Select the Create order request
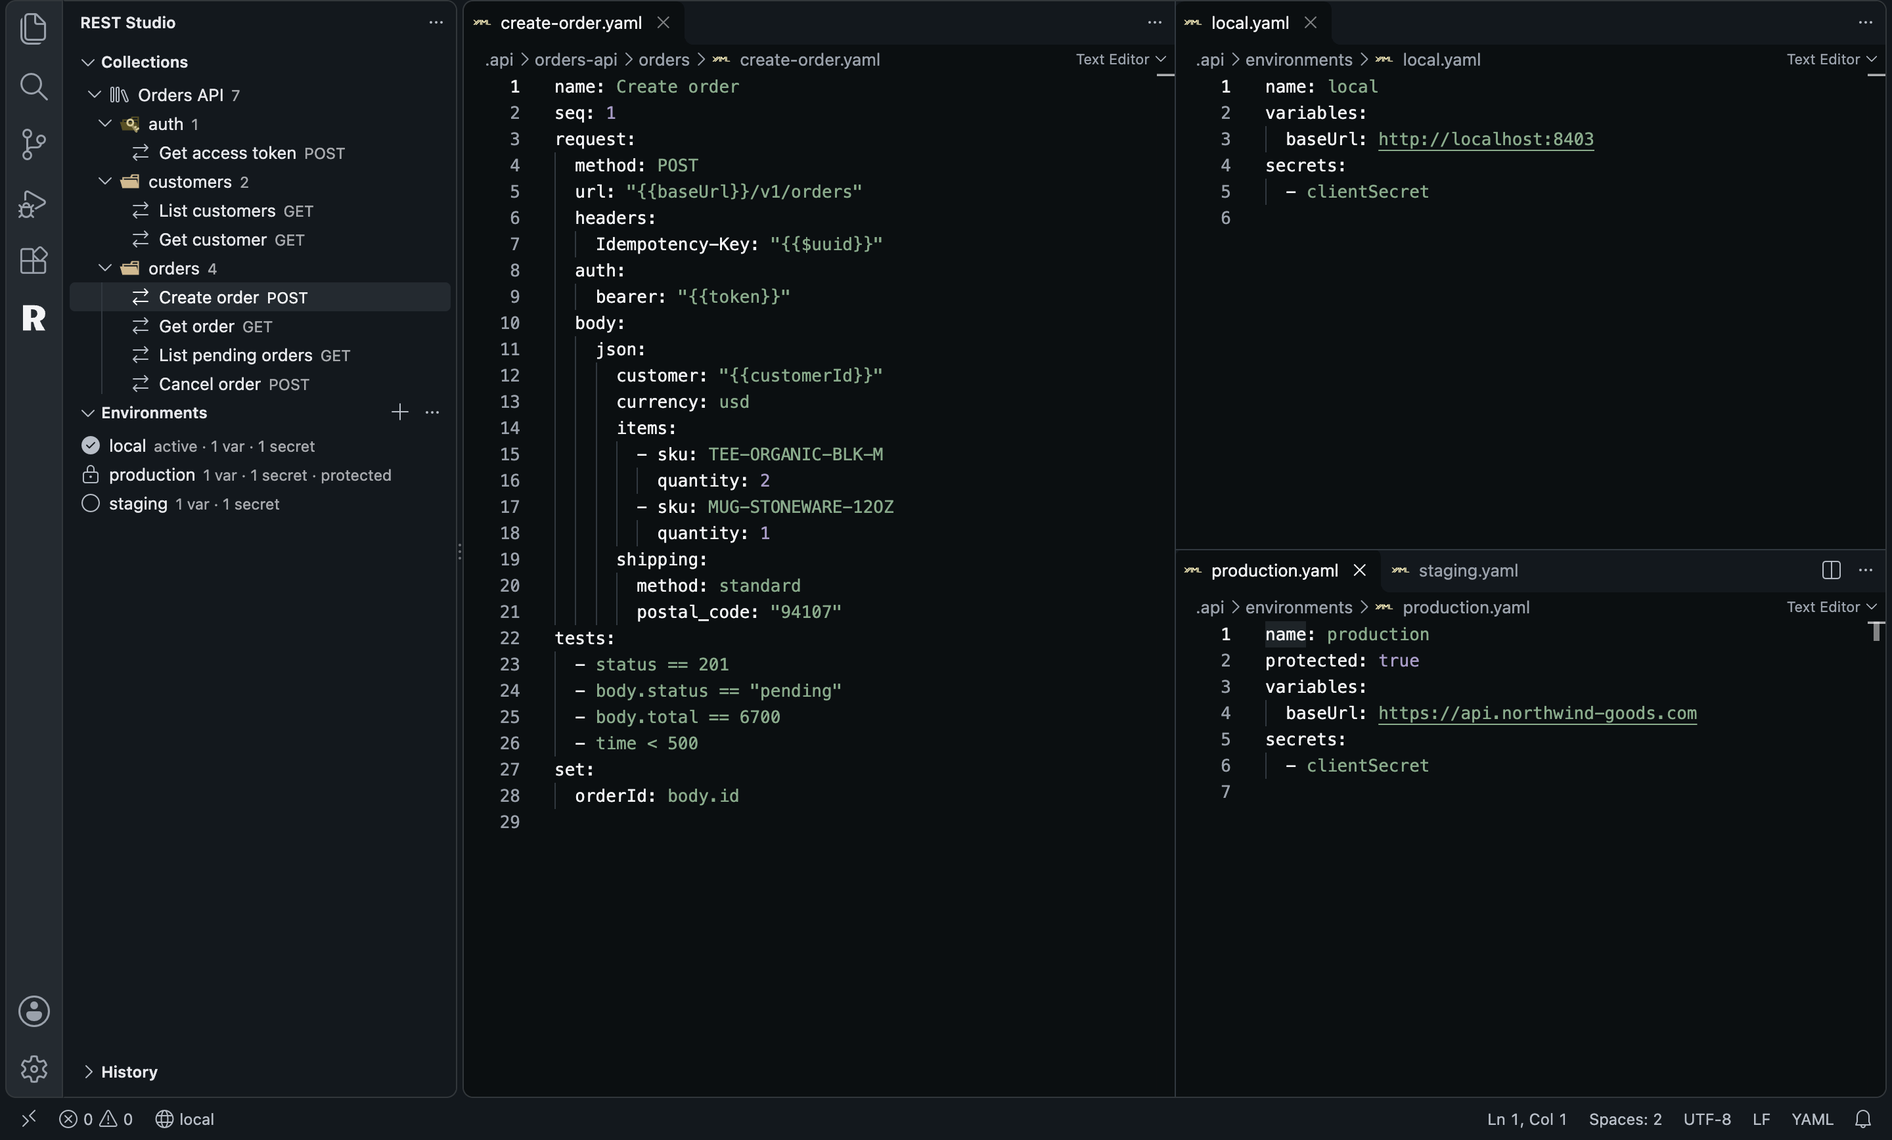Image resolution: width=1892 pixels, height=1140 pixels. 260,297
